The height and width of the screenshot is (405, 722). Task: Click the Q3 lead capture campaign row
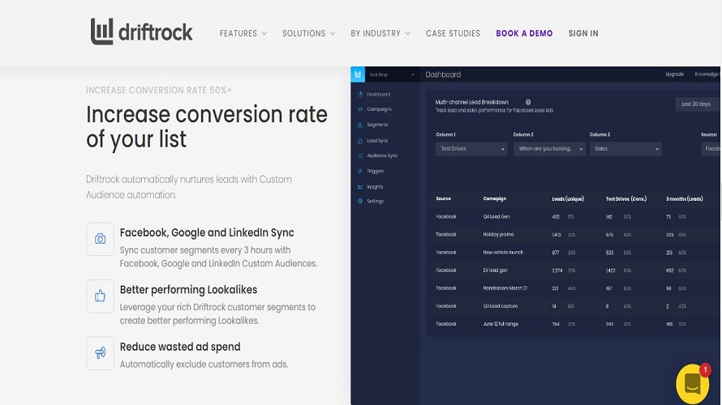point(574,306)
